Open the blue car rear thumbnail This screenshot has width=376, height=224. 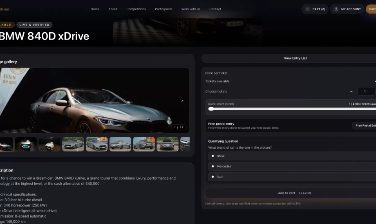(x=26, y=144)
